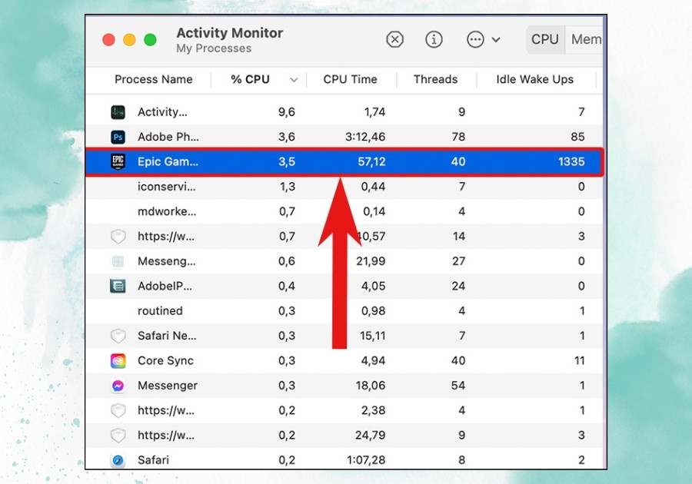The image size is (692, 484).
Task: Maximize window with green button
Action: tap(150, 40)
